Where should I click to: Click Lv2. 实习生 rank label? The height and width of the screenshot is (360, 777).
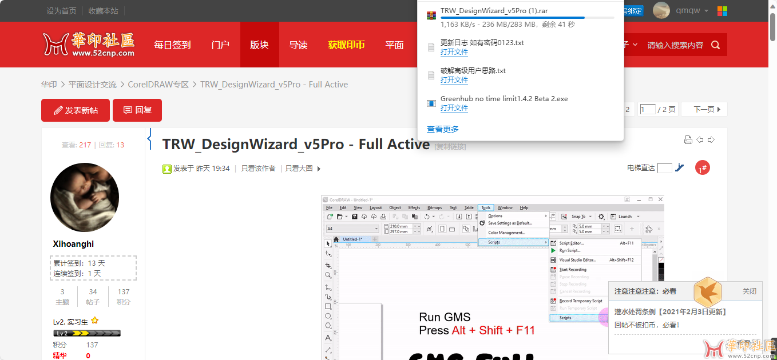pos(71,322)
